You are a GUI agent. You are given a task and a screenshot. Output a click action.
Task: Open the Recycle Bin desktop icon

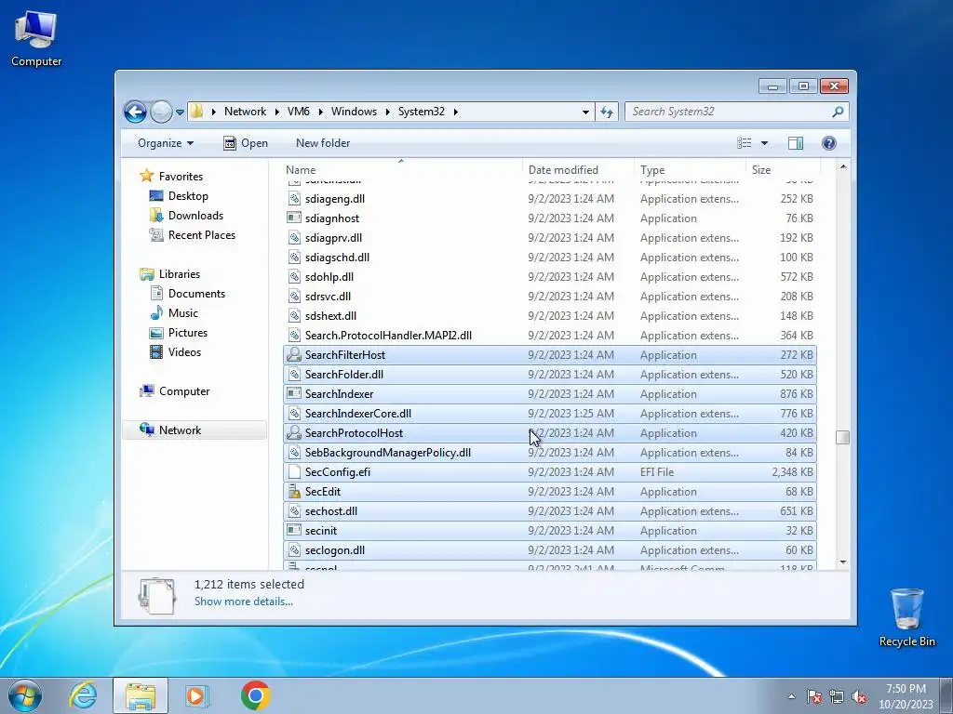coord(906,617)
